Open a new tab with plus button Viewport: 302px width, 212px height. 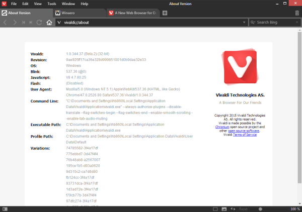[x=165, y=13]
